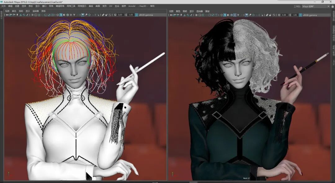This screenshot has height=183, width=335.
Task: Click the bookmarks icon in right viewport toolbar
Action: pyautogui.click(x=181, y=15)
